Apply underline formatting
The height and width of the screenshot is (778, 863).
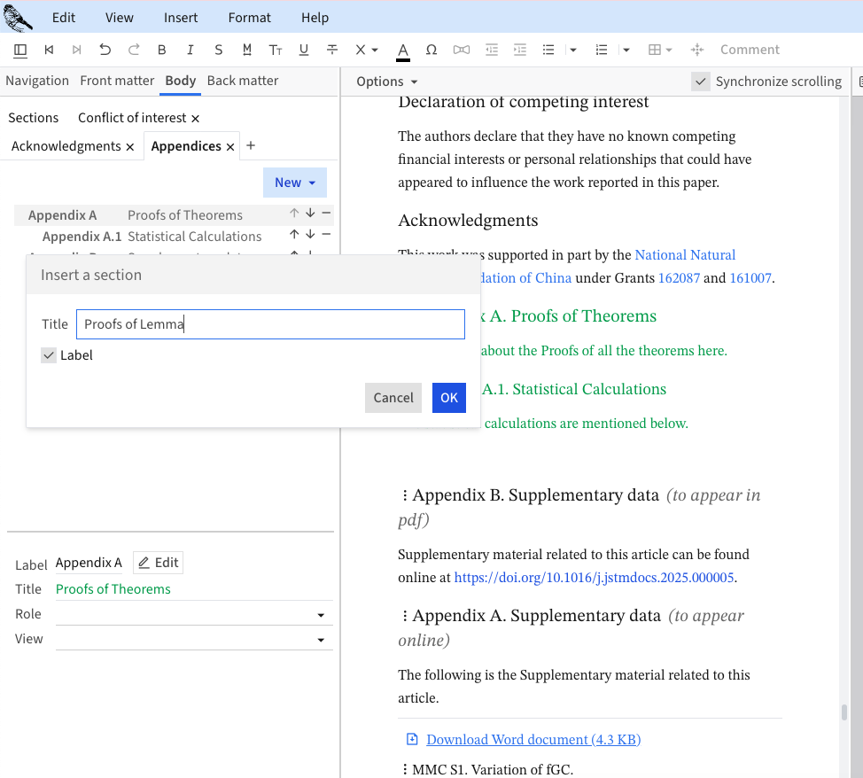304,50
